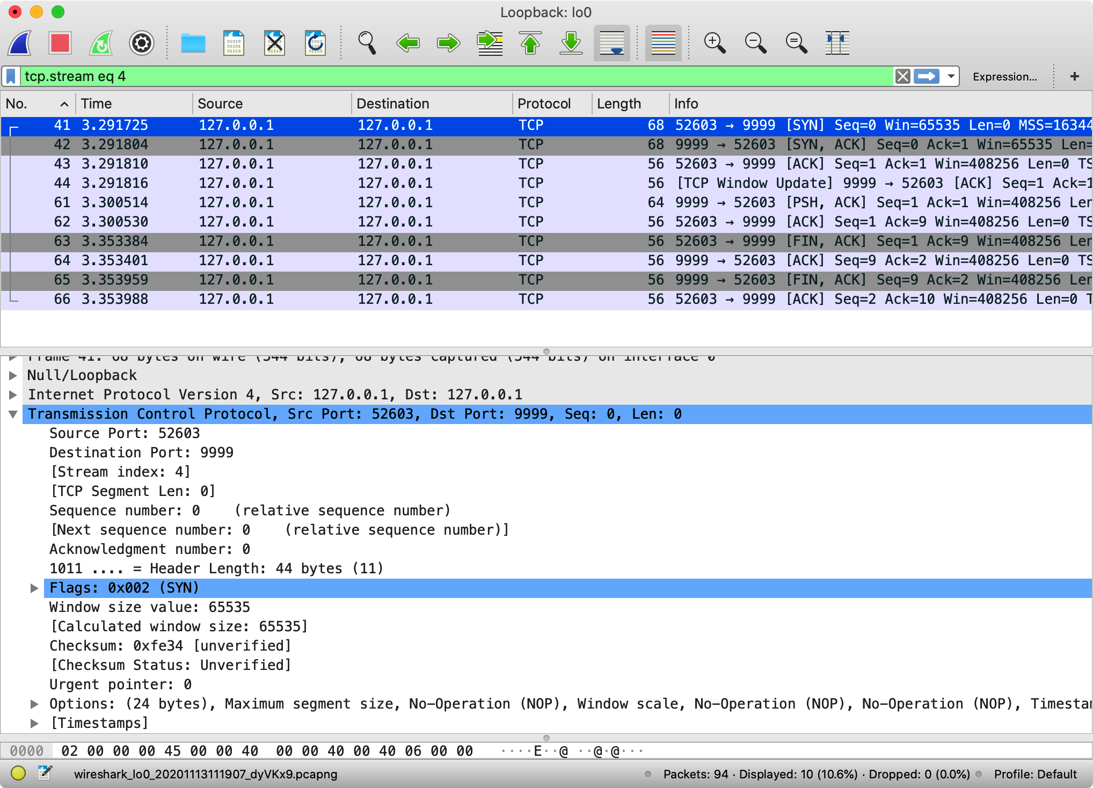Viewport: 1093px width, 788px height.
Task: Apply the display filter arrow button
Action: (927, 76)
